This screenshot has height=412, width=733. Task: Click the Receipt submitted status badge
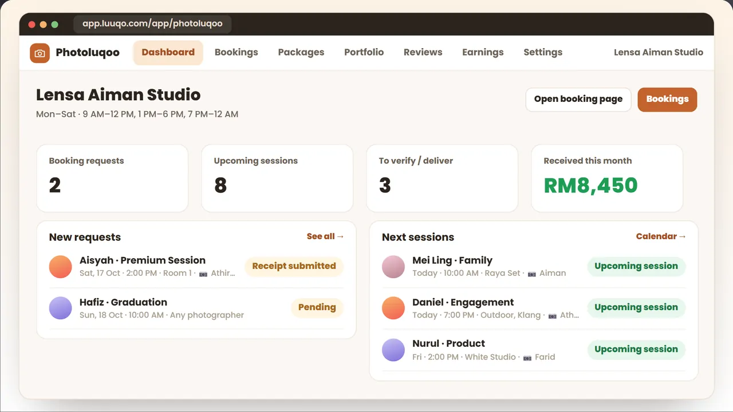click(294, 266)
